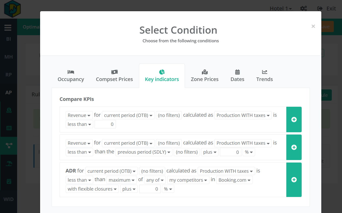Open the Trends tab
This screenshot has height=213, width=342.
[x=264, y=76]
